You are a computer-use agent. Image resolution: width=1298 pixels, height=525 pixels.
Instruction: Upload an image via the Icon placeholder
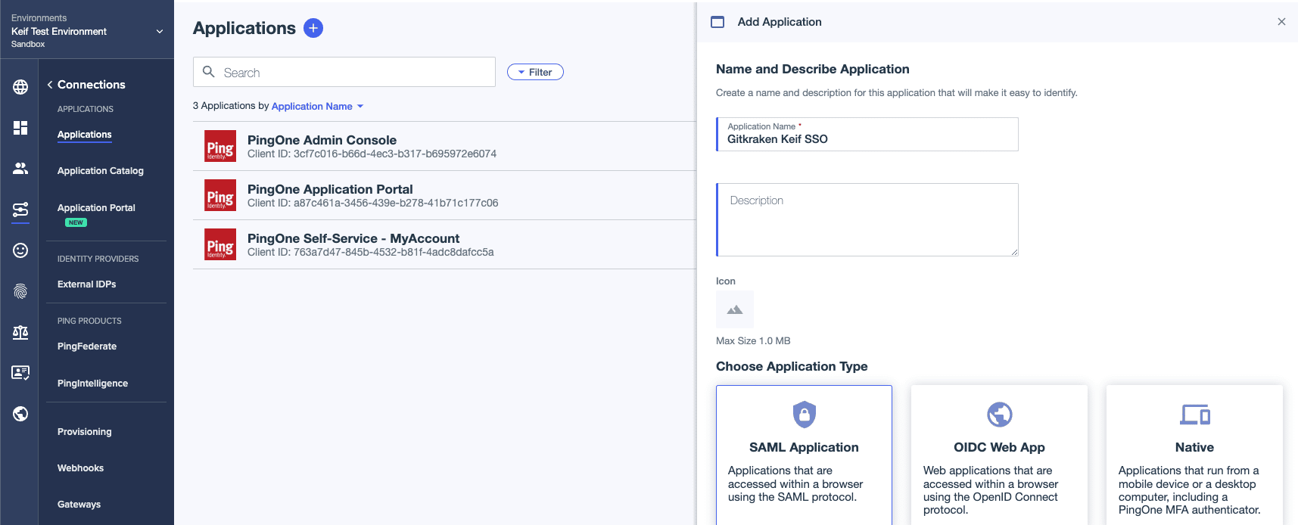coord(735,309)
